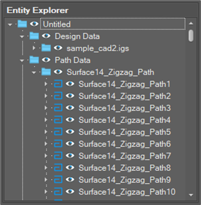Expand Surface14_Zigzag_Path6 node
Screen dimensions: 201x205
coord(46,143)
